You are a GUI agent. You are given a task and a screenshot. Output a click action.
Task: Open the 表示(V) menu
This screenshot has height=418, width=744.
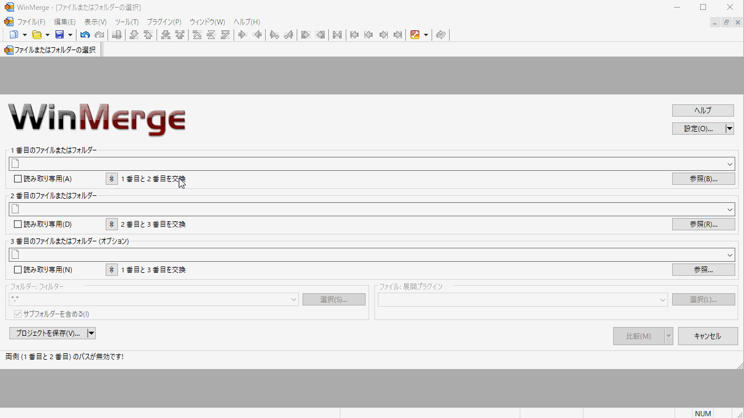(x=95, y=22)
